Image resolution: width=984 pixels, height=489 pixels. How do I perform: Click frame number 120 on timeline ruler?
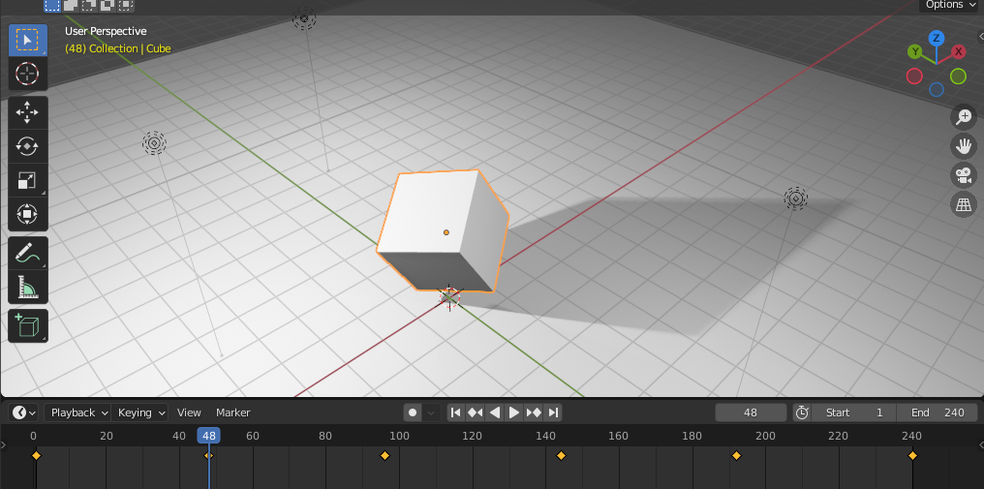[x=472, y=436]
